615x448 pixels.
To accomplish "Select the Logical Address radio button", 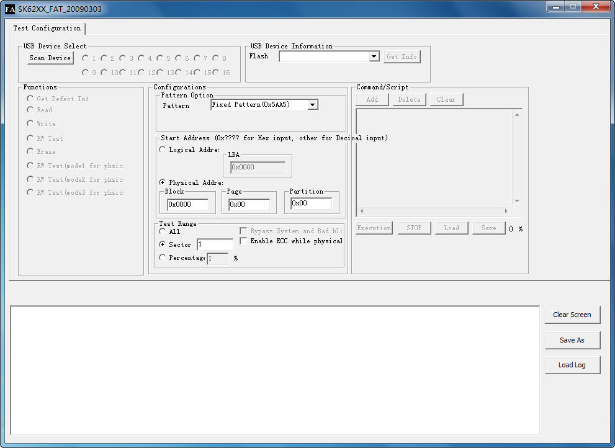I will [x=163, y=150].
